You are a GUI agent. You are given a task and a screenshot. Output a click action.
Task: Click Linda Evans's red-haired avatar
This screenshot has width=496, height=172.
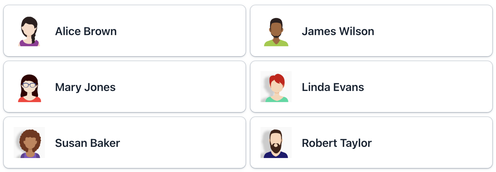[276, 87]
